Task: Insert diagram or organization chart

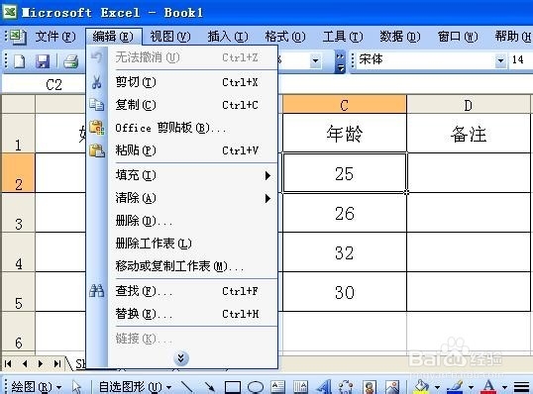Action: [x=347, y=386]
